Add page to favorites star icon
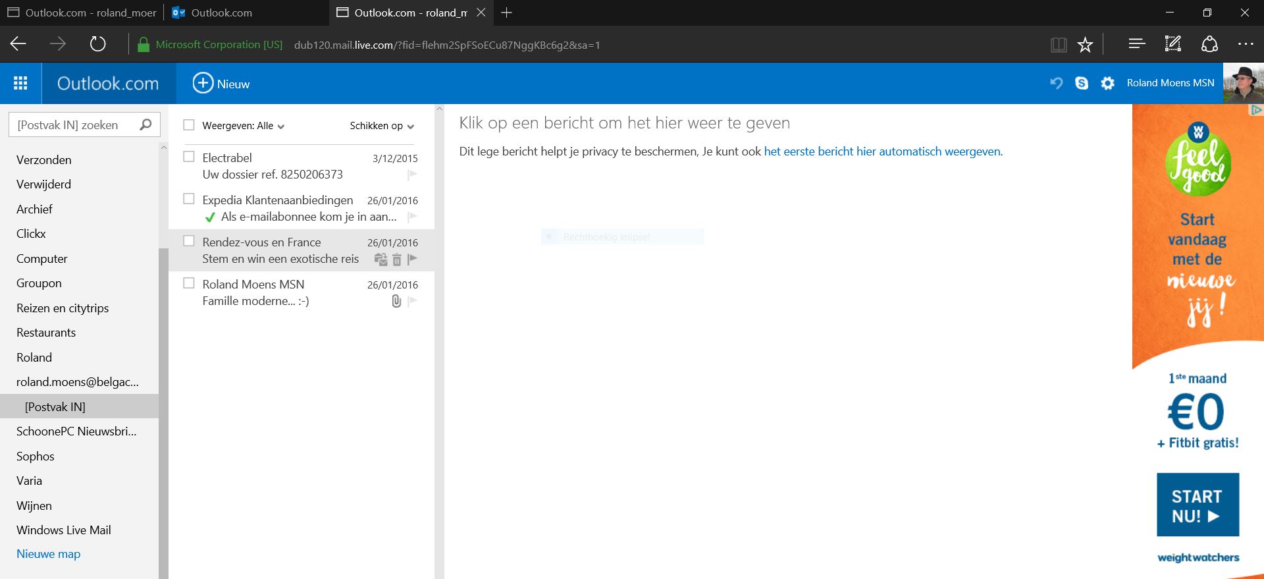This screenshot has width=1264, height=579. tap(1085, 44)
